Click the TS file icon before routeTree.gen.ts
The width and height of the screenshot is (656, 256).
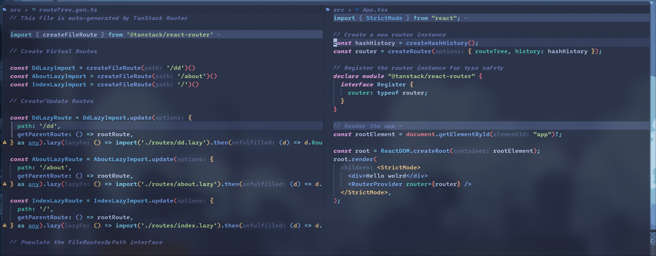pos(34,10)
